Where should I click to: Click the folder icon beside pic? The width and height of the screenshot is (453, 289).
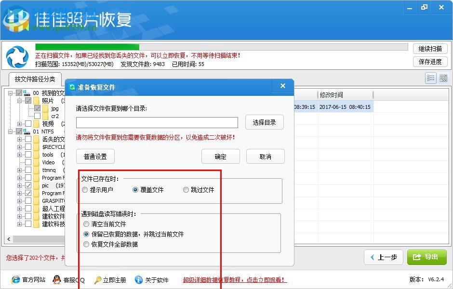point(35,185)
